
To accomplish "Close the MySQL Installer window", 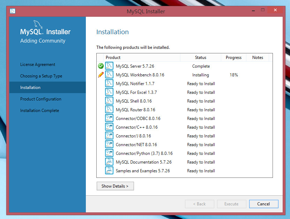I will [275, 10].
